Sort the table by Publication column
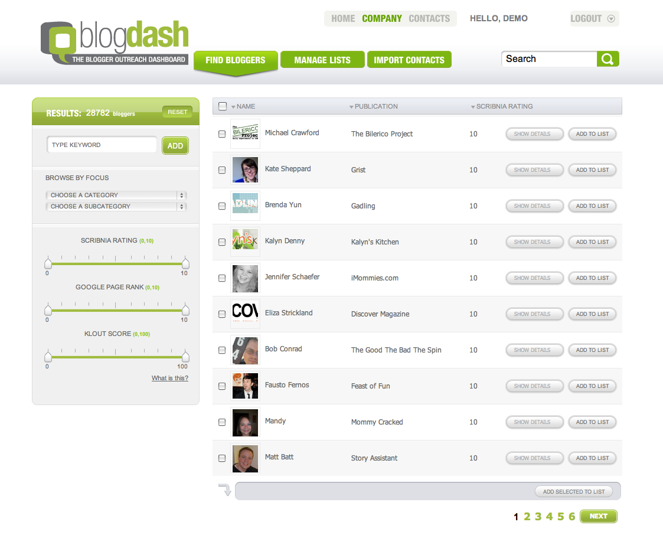663x548 pixels. (x=373, y=106)
